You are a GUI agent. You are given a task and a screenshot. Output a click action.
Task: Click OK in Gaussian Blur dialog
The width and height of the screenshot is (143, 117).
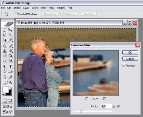click(x=130, y=53)
